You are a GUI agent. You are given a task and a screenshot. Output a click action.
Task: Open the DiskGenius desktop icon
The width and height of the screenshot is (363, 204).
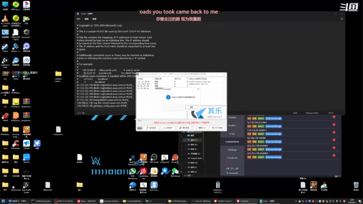16,117
